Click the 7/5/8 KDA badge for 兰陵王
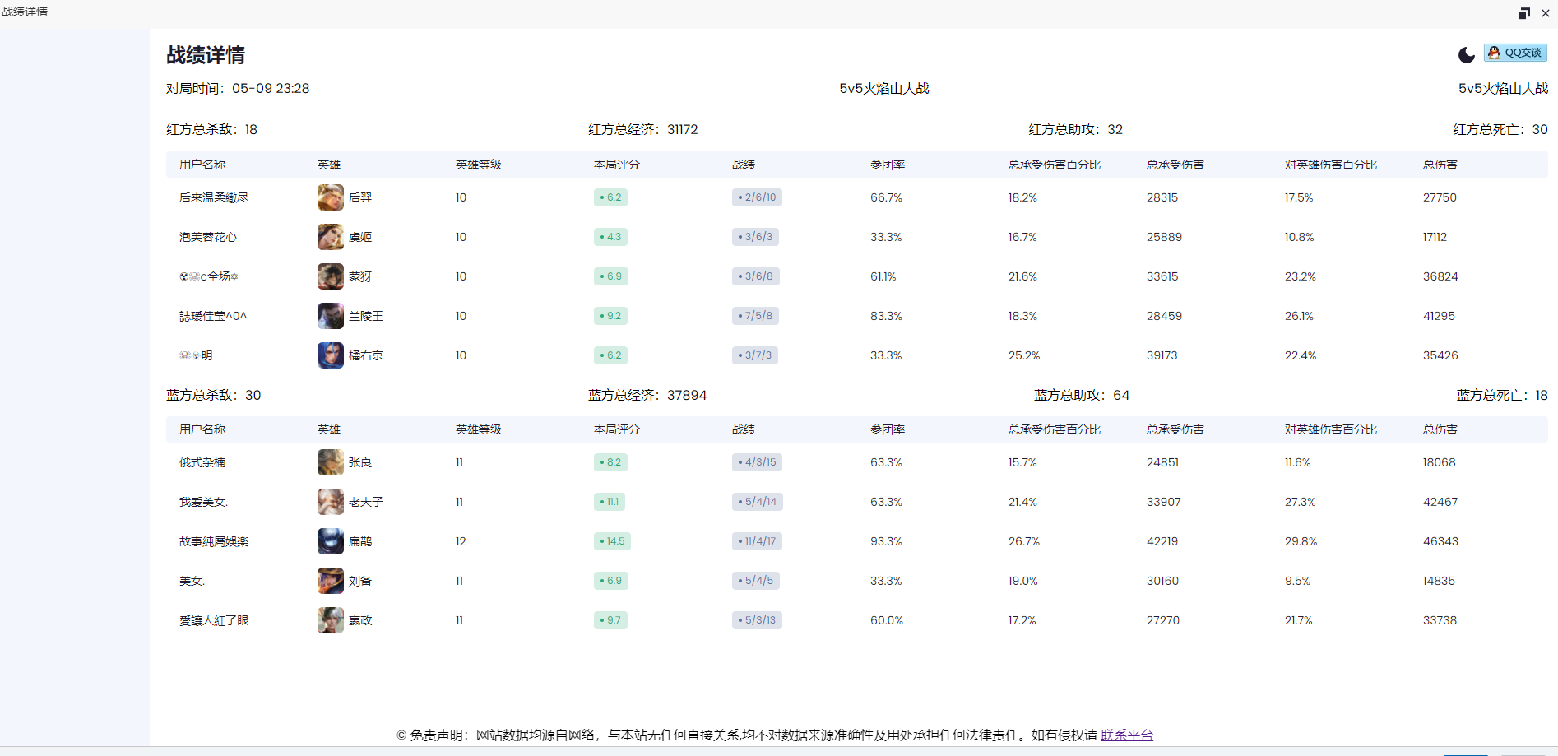 pyautogui.click(x=755, y=316)
